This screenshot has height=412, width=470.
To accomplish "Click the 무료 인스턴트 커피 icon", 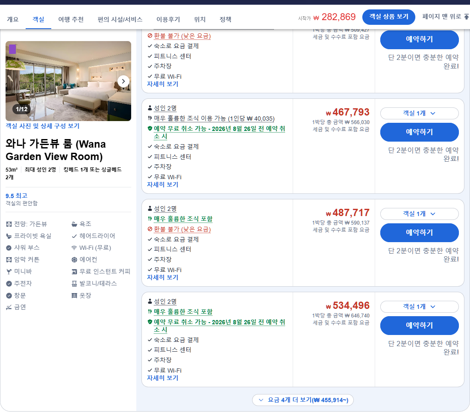I will (74, 272).
